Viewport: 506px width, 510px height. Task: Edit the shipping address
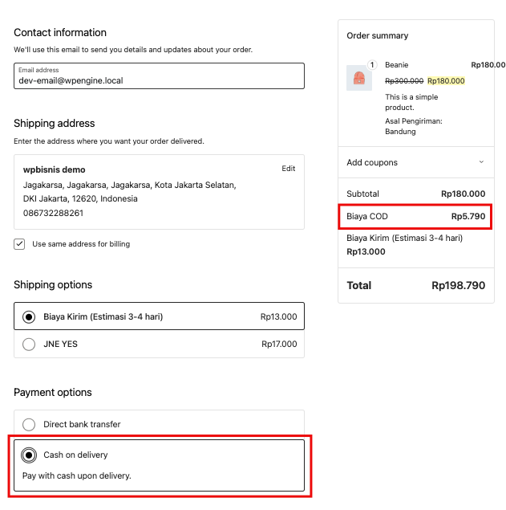tap(288, 169)
